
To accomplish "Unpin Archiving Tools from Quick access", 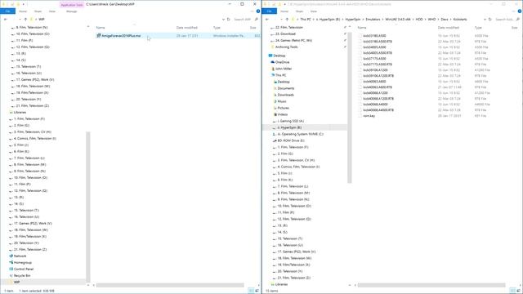I will [345, 47].
